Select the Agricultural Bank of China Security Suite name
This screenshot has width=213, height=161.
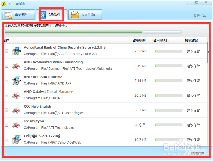pos(65,47)
